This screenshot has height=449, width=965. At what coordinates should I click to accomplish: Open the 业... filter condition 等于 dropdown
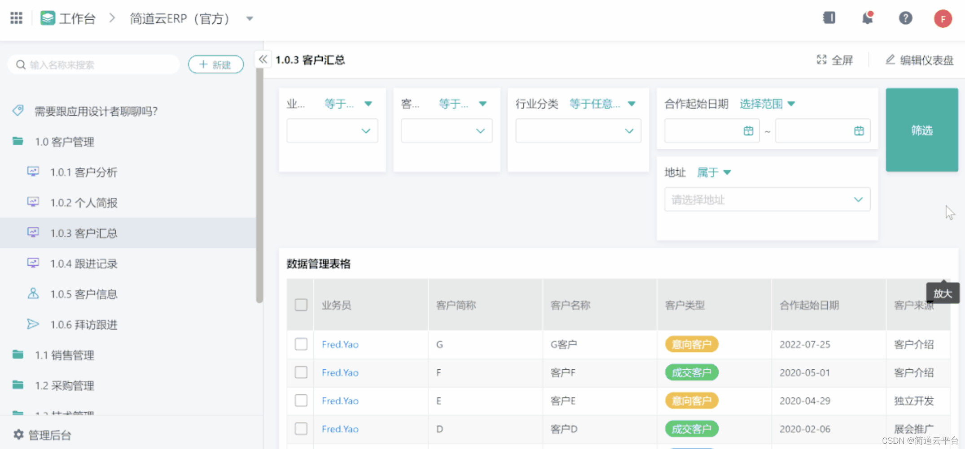coord(348,104)
